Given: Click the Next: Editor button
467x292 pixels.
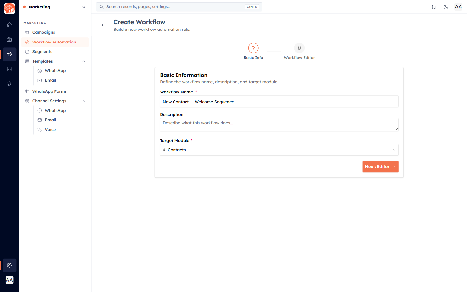Looking at the screenshot, I should (x=380, y=166).
